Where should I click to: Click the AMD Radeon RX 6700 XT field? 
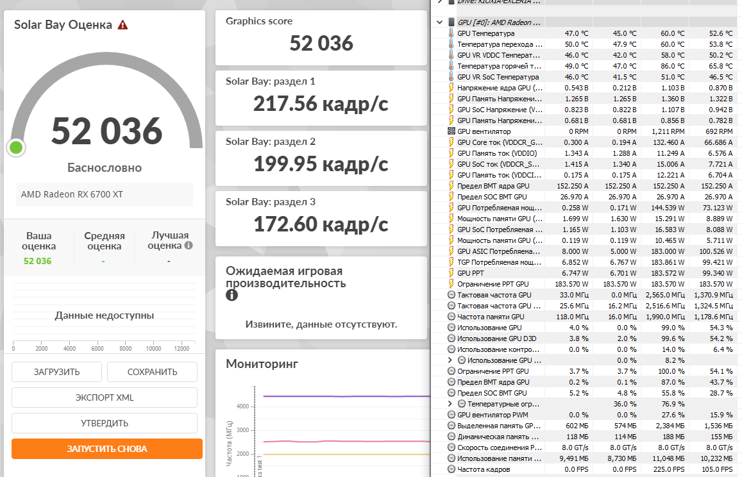[105, 194]
